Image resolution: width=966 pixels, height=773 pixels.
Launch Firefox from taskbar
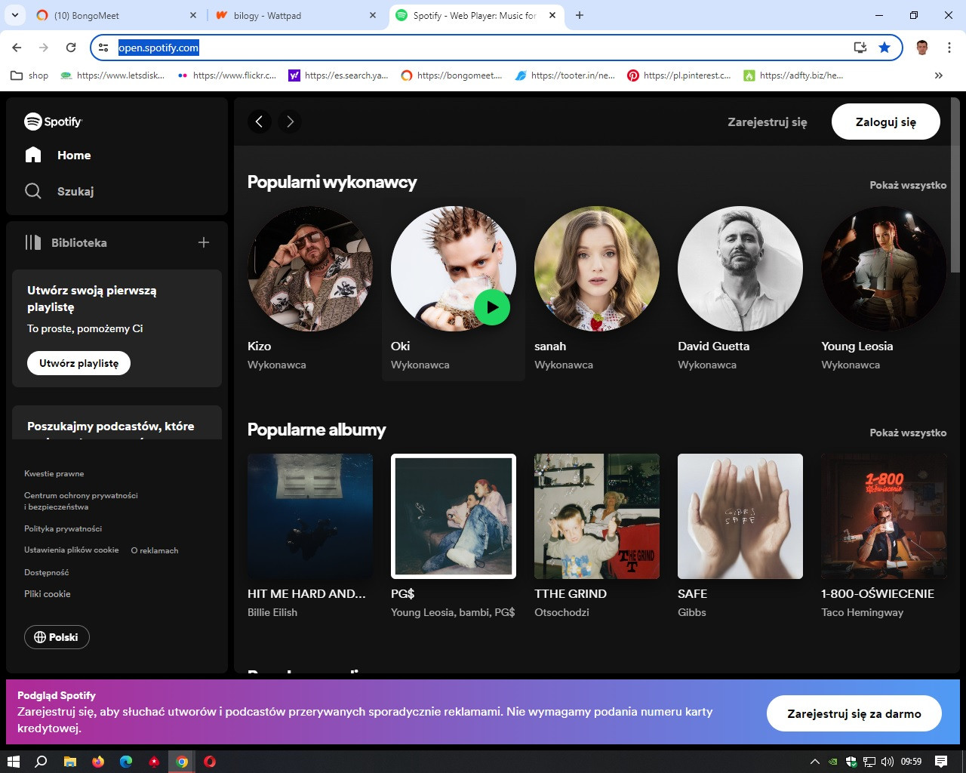pyautogui.click(x=97, y=762)
